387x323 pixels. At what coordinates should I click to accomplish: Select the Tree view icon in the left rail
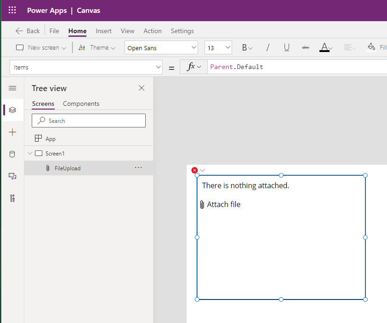[12, 110]
